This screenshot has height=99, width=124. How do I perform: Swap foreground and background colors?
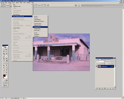tap(6, 75)
